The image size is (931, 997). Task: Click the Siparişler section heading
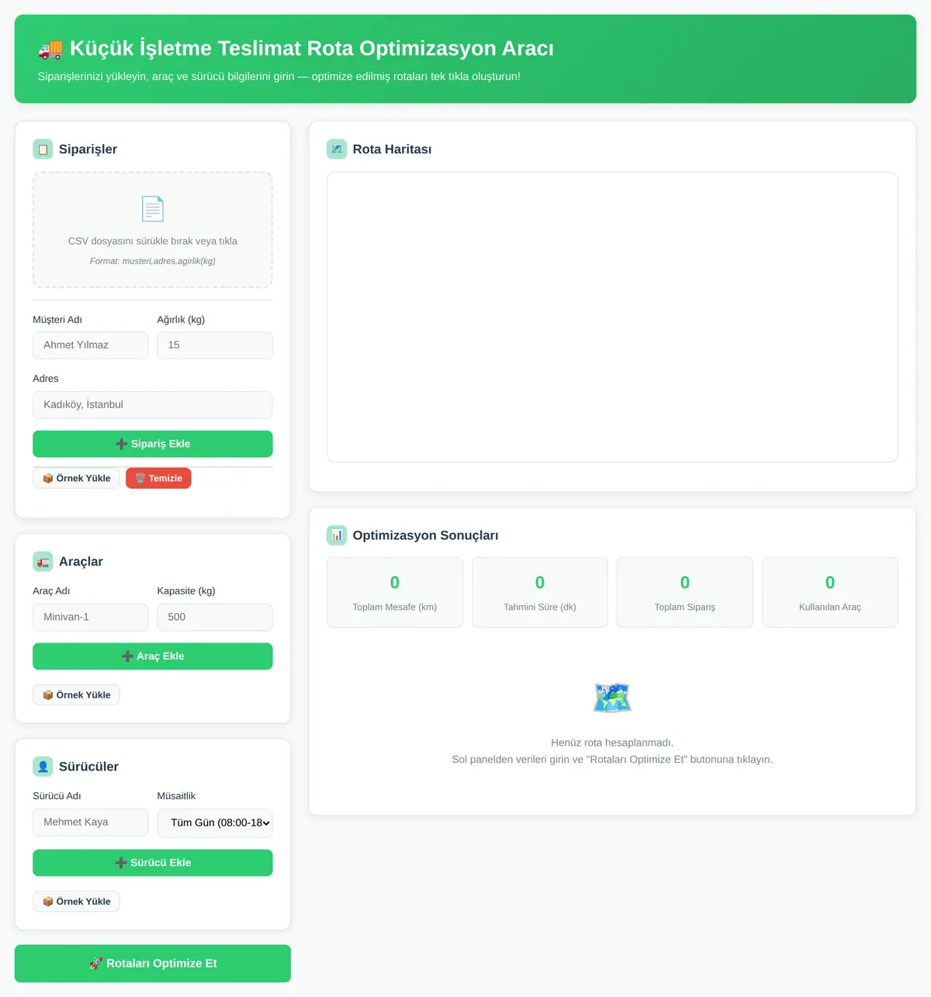coord(88,149)
